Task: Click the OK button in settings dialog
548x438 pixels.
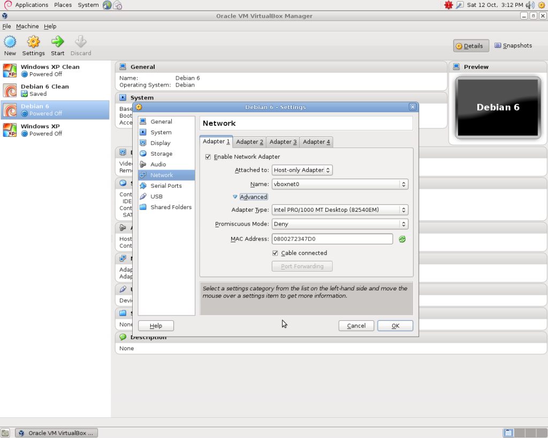Action: point(395,326)
